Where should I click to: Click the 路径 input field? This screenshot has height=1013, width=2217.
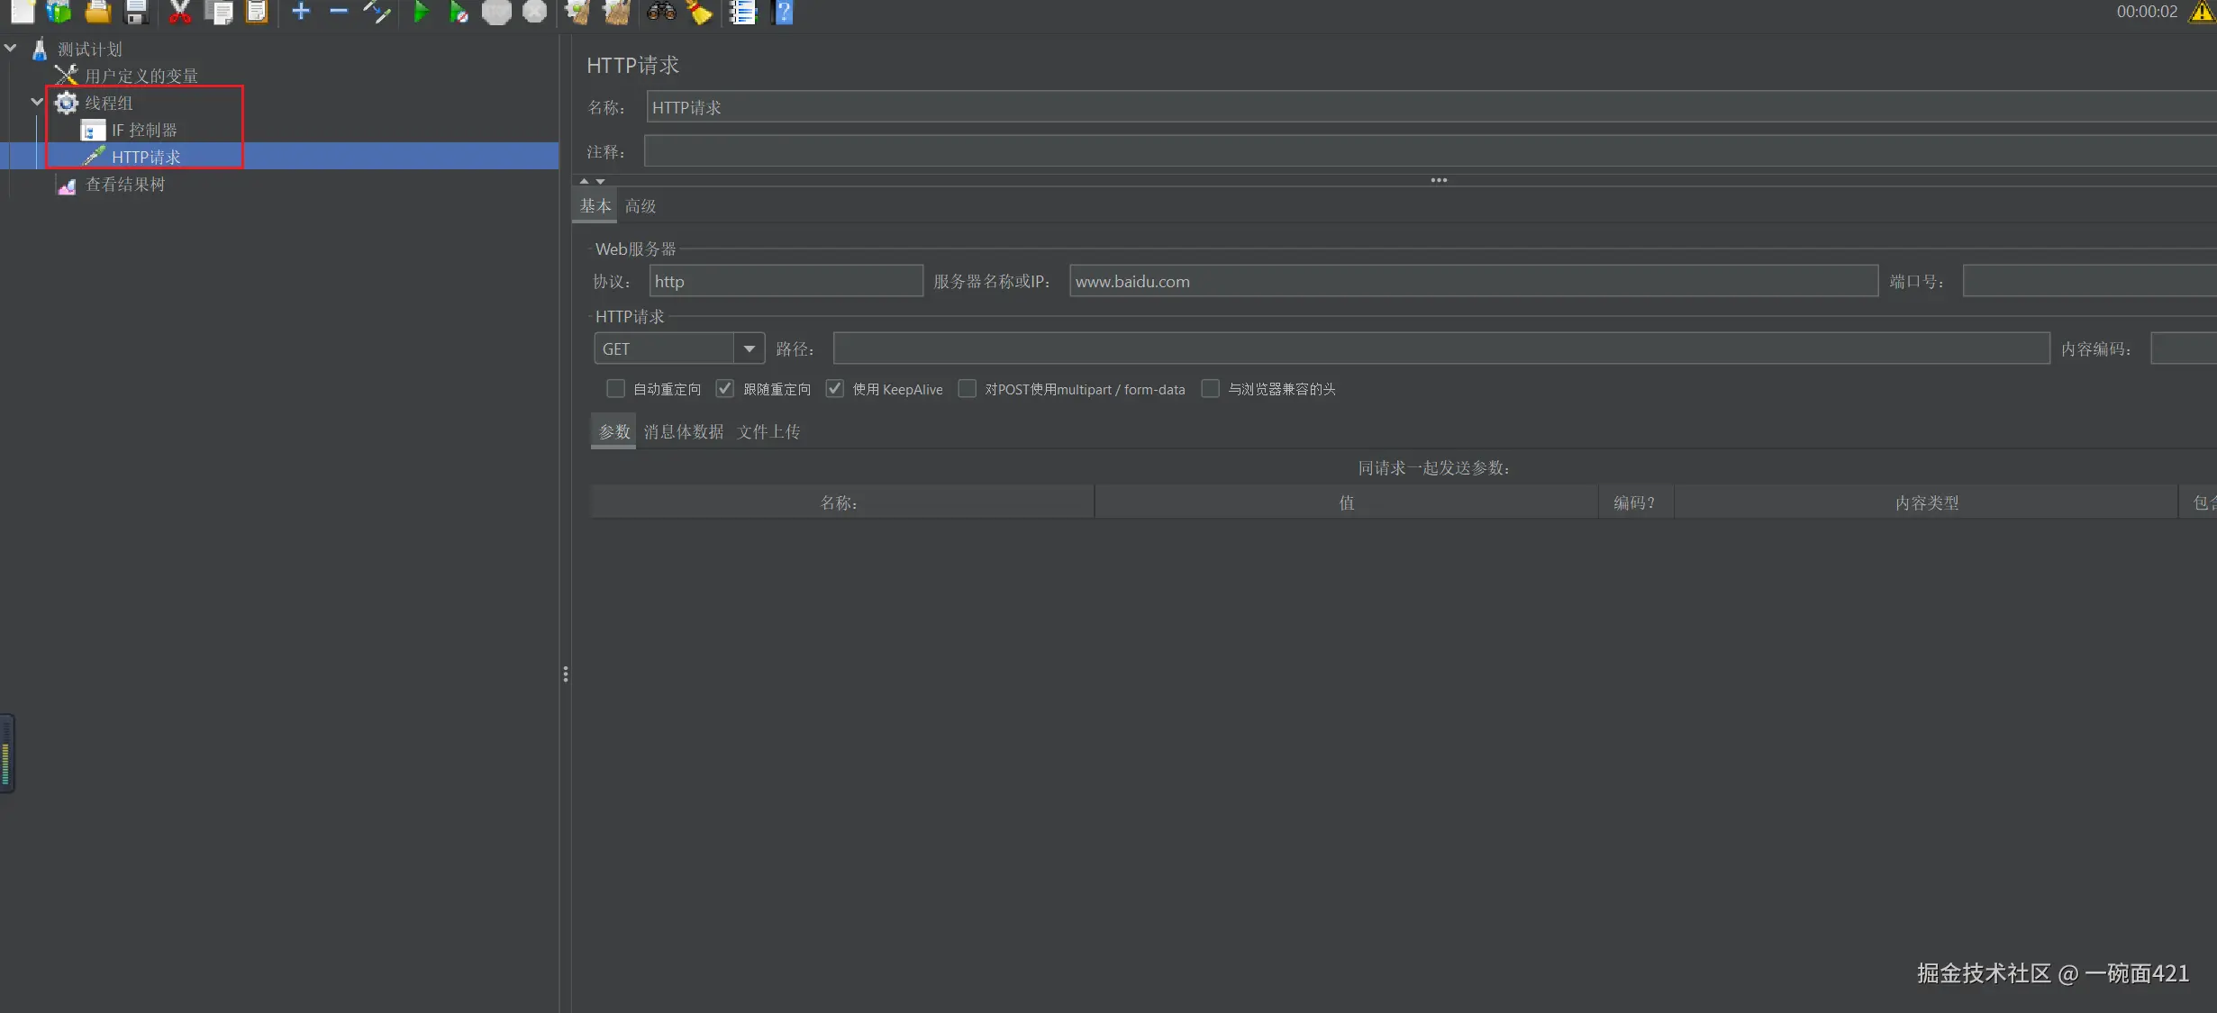[1440, 348]
